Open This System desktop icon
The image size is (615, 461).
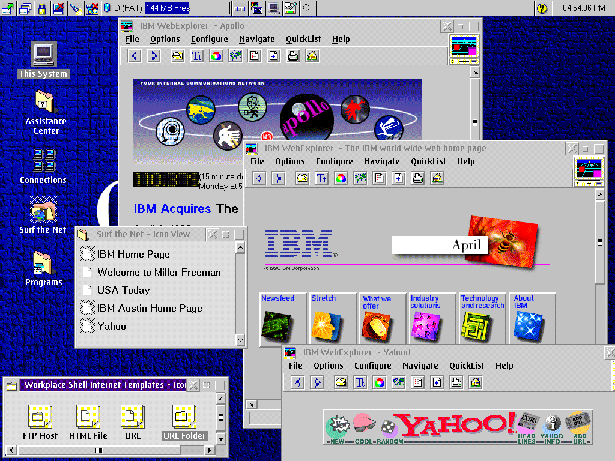43,59
